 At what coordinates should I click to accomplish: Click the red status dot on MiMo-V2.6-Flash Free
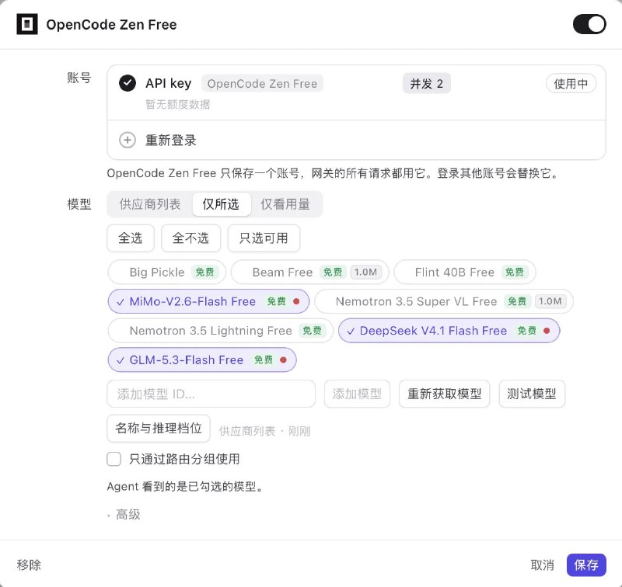click(296, 301)
